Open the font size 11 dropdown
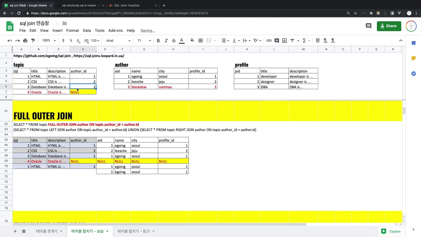The height and width of the screenshot is (237, 421). (144, 40)
